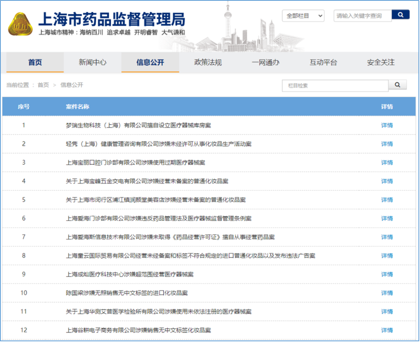Open the 安全关注 tab
The width and height of the screenshot is (420, 342).
click(x=380, y=62)
